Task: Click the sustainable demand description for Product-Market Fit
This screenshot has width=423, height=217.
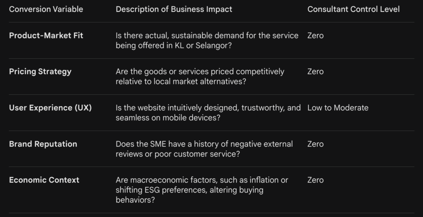Action: point(207,36)
